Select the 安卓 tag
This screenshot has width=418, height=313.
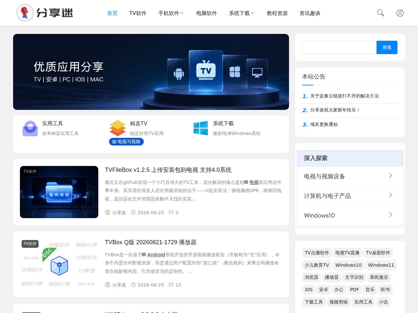[324, 290]
